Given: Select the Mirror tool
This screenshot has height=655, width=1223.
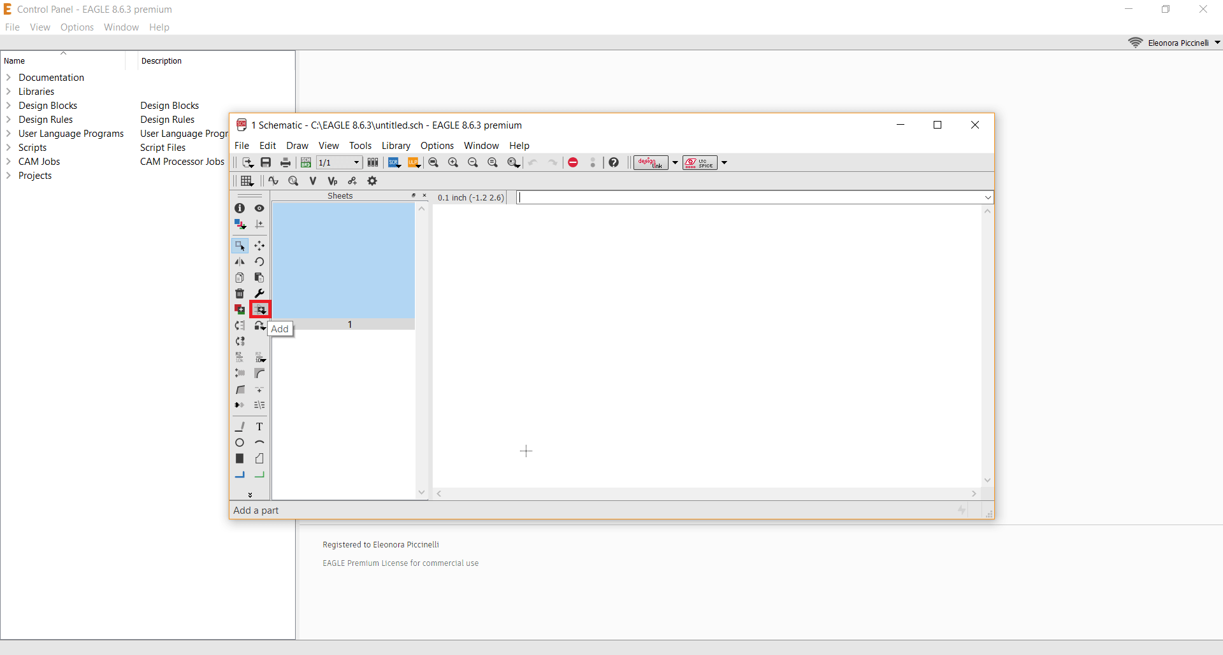Looking at the screenshot, I should pos(240,262).
